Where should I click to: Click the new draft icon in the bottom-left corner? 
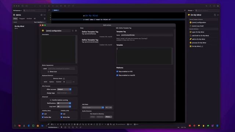[x=15, y=126]
